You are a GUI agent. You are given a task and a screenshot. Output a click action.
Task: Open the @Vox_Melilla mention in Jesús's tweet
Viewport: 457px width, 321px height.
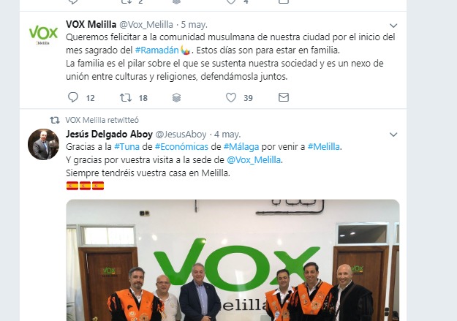(254, 160)
